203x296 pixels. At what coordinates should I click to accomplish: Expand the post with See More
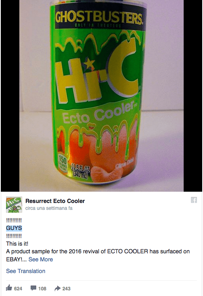[41, 259]
